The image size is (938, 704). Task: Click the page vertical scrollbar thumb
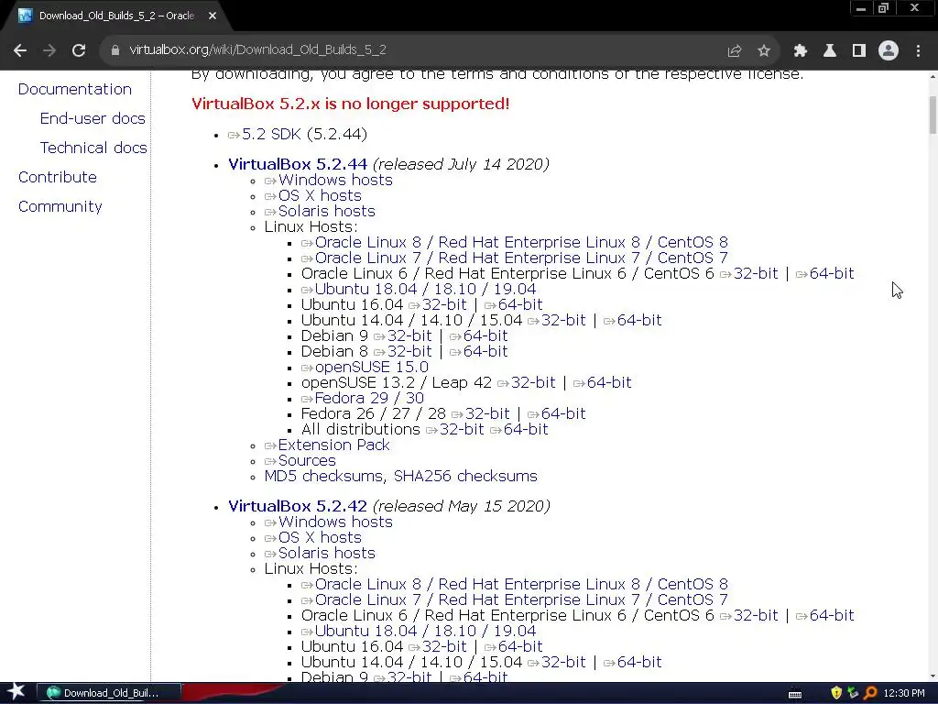point(933,115)
